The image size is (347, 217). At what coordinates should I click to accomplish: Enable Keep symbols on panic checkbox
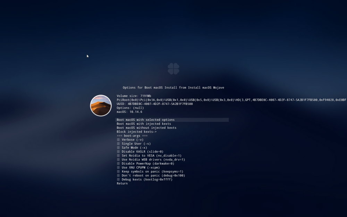point(118,172)
